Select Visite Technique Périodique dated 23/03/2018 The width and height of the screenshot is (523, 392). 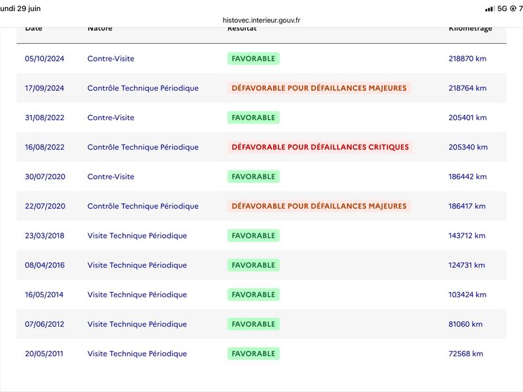[137, 236]
